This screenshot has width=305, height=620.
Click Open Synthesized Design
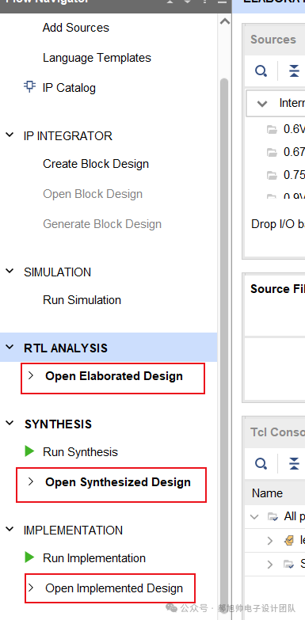pos(118,482)
